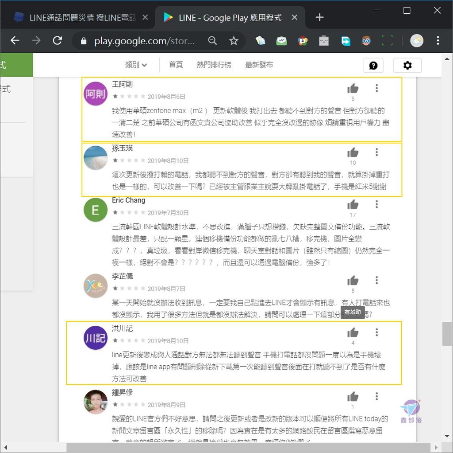Select the LINE - Google Play tab
The height and width of the screenshot is (453, 453).
pyautogui.click(x=230, y=18)
